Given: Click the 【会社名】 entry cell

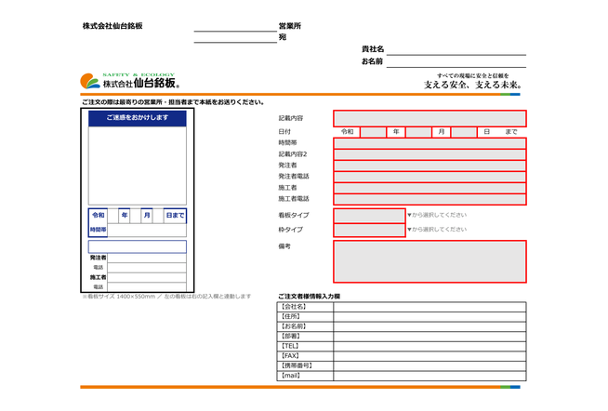Looking at the screenshot, I should coord(430,307).
